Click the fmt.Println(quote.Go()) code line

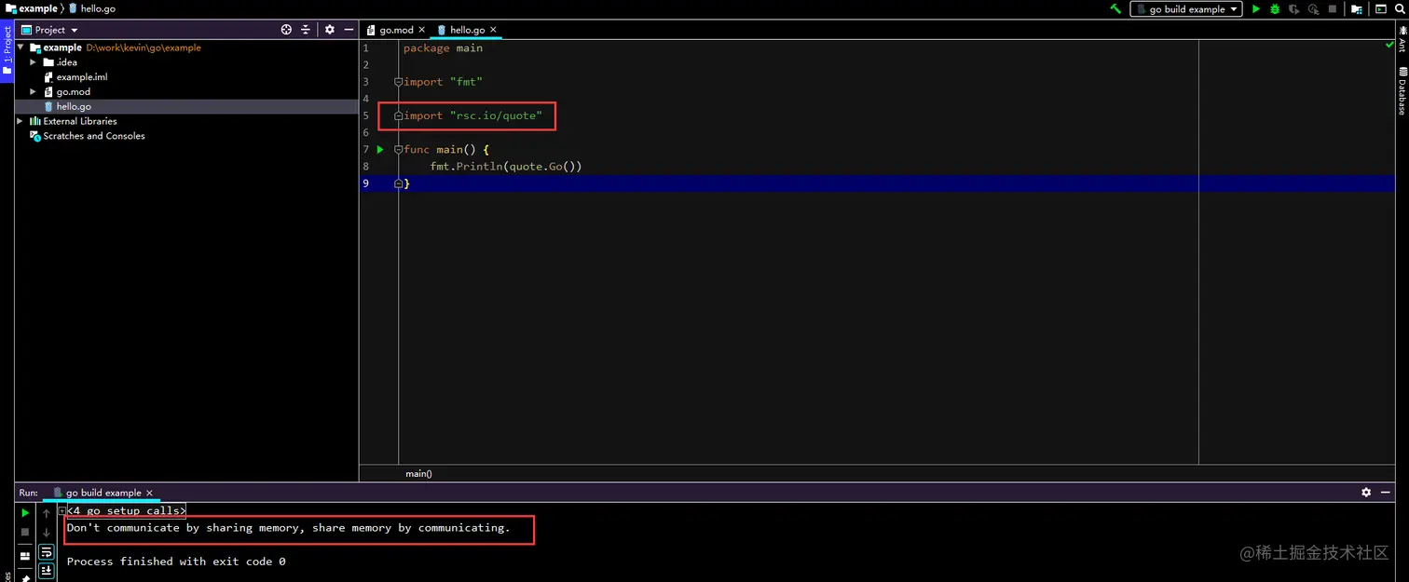click(x=506, y=167)
